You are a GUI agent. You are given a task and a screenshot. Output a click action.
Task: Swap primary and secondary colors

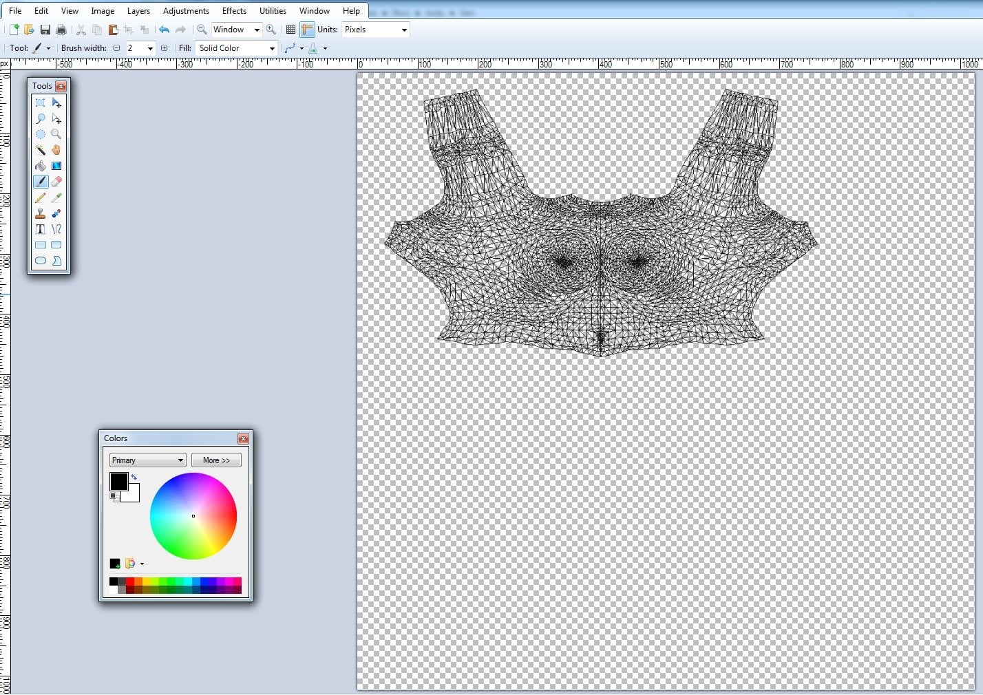134,477
